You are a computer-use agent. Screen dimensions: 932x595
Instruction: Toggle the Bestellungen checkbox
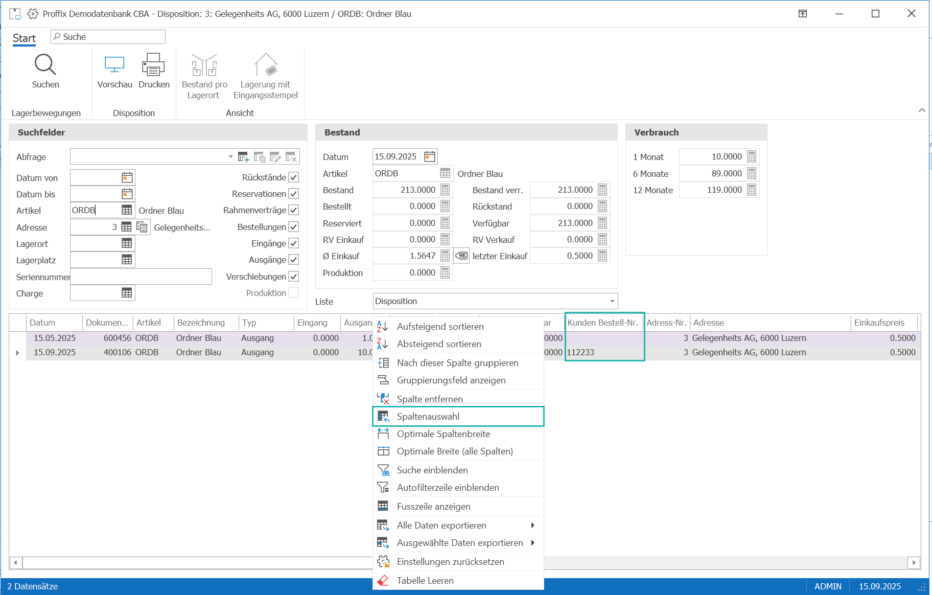pos(294,227)
